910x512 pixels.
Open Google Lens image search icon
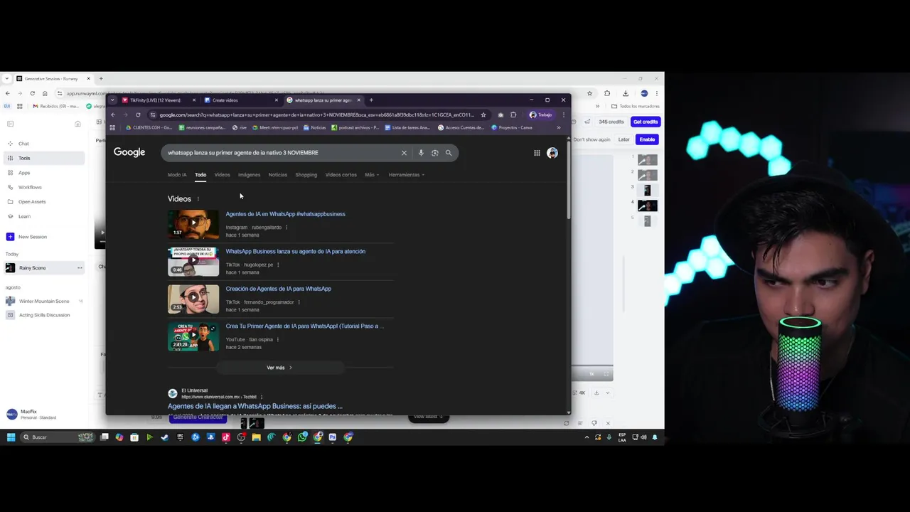(434, 153)
